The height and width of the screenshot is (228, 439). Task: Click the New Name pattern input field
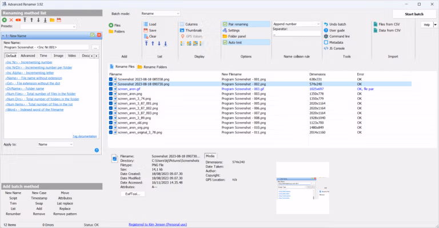click(46, 47)
